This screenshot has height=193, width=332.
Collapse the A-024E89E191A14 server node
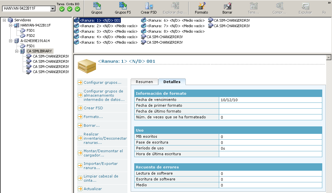coord(11,41)
